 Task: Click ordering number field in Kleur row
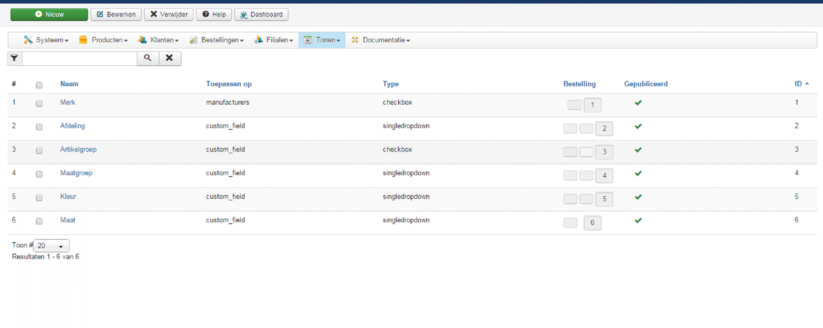(604, 199)
